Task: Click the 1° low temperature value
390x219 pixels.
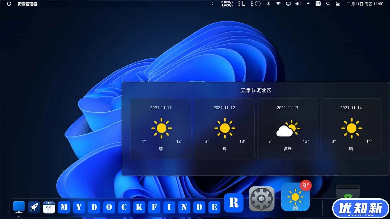Action: pyautogui.click(x=144, y=141)
